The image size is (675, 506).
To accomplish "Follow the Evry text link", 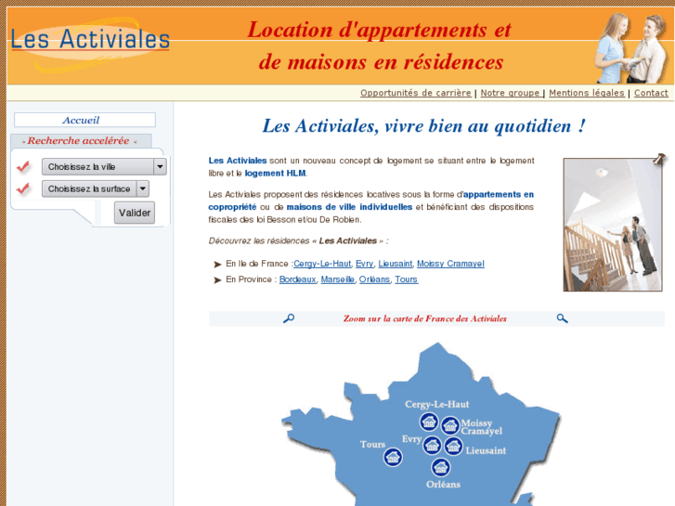I will 364,264.
